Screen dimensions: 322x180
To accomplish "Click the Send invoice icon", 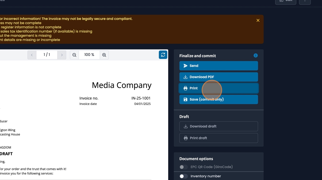I will pyautogui.click(x=185, y=66).
